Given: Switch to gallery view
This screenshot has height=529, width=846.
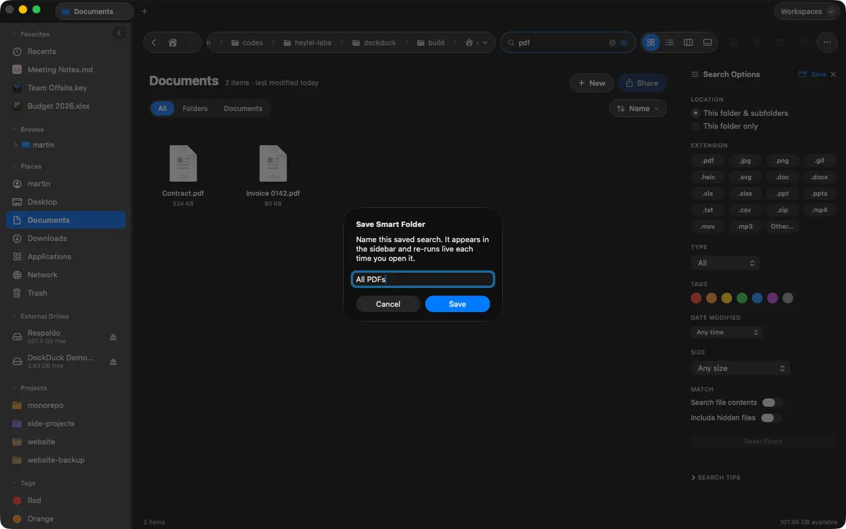Looking at the screenshot, I should [x=707, y=42].
